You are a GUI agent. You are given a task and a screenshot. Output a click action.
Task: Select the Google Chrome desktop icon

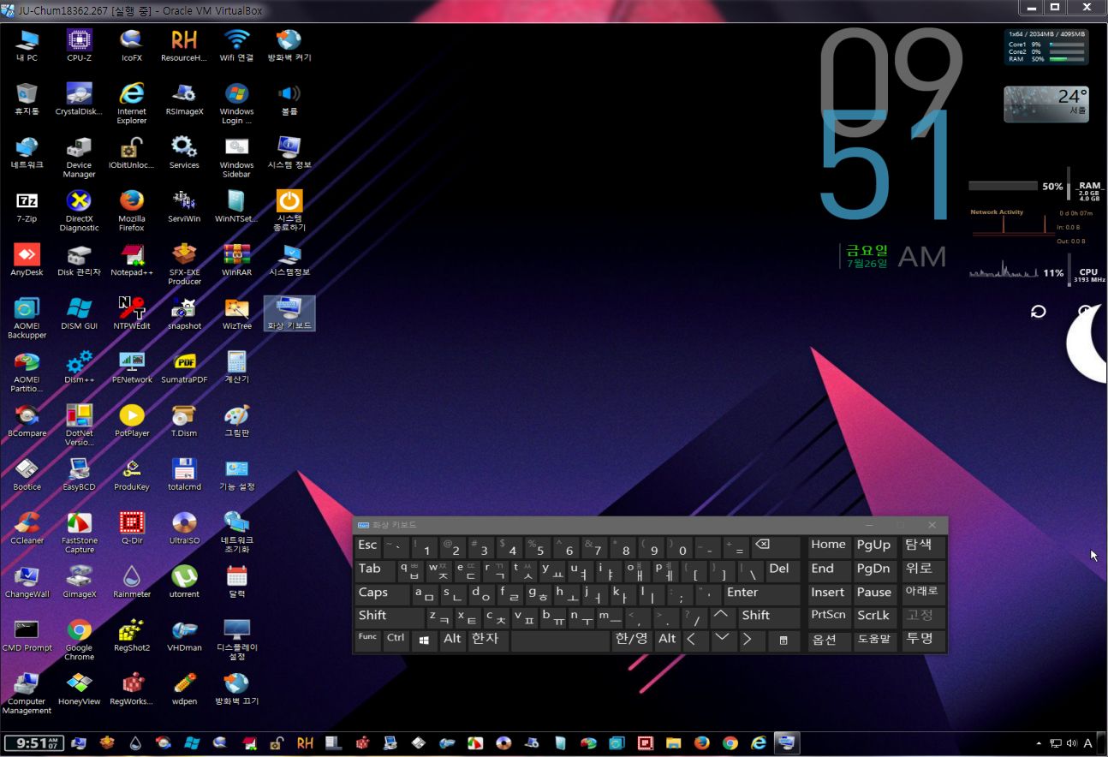[x=79, y=640]
